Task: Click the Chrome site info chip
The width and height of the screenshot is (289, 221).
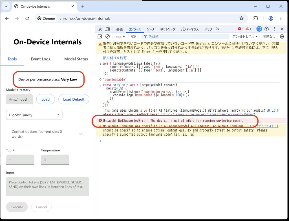Action: 46,18
